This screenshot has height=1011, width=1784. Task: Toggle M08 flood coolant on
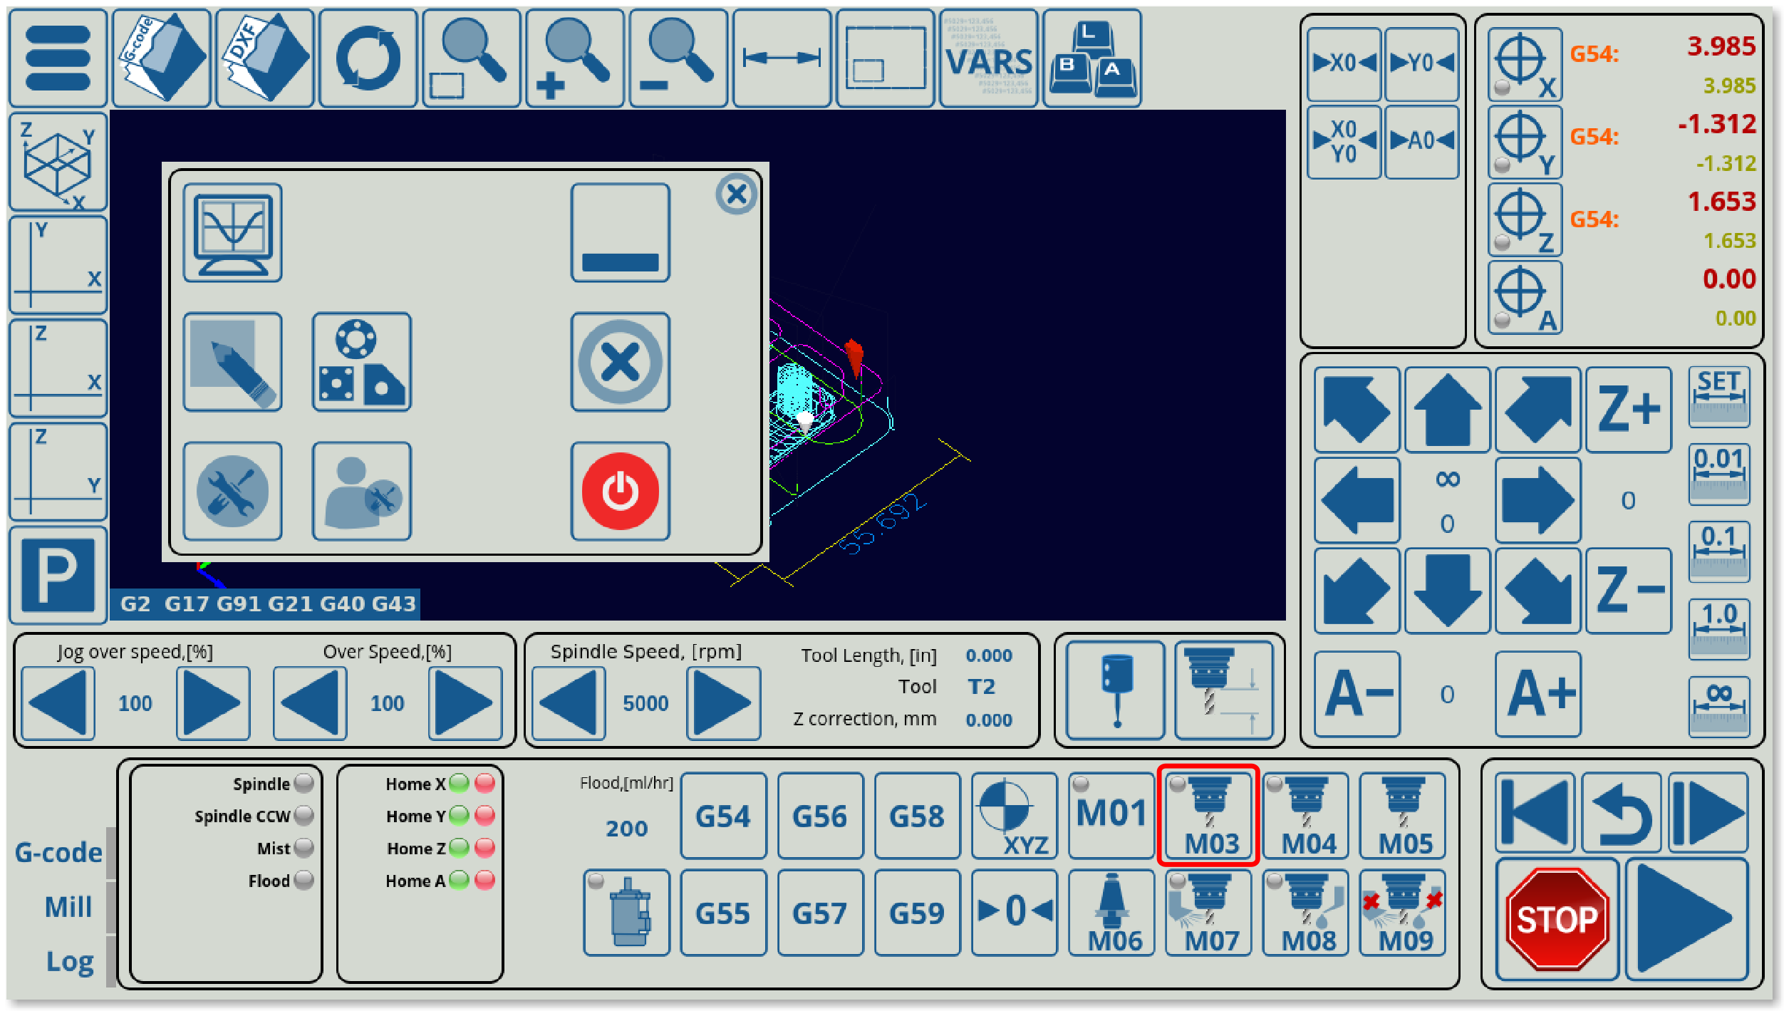[1305, 913]
